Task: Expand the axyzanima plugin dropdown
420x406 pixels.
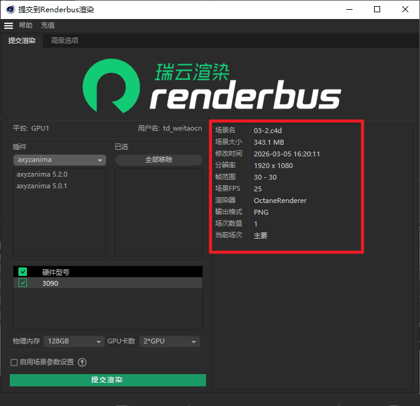Action: [59, 160]
